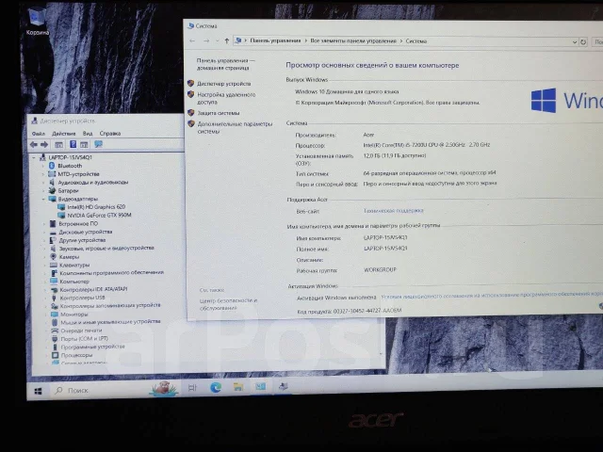
Task: Toggle the console tree button in Device Manager toolbar
Action: 58,145
